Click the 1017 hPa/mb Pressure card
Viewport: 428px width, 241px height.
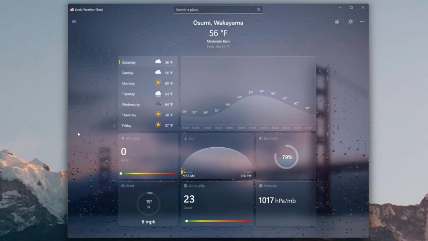[286, 203]
